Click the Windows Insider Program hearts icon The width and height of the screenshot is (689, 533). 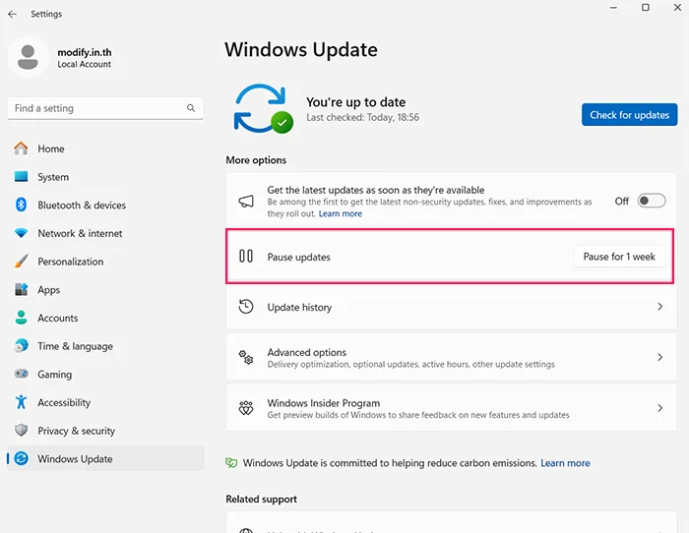tap(246, 408)
